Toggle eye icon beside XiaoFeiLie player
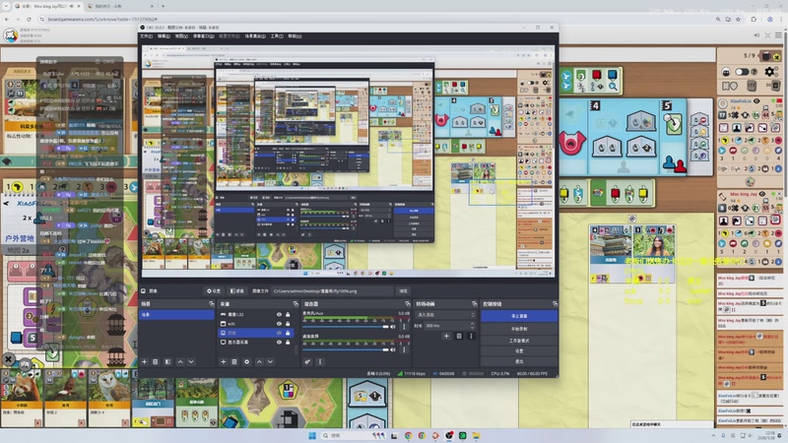Image resolution: width=788 pixels, height=443 pixels. 756,101
